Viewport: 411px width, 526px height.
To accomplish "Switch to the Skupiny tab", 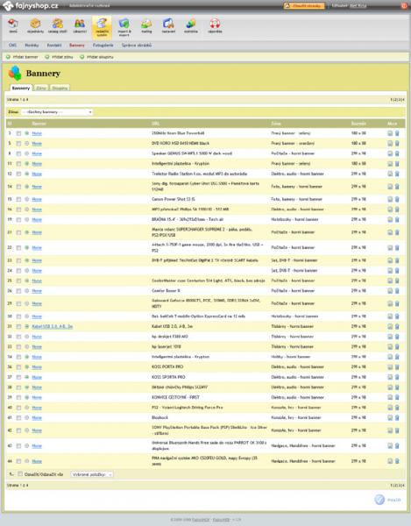I will coord(60,88).
